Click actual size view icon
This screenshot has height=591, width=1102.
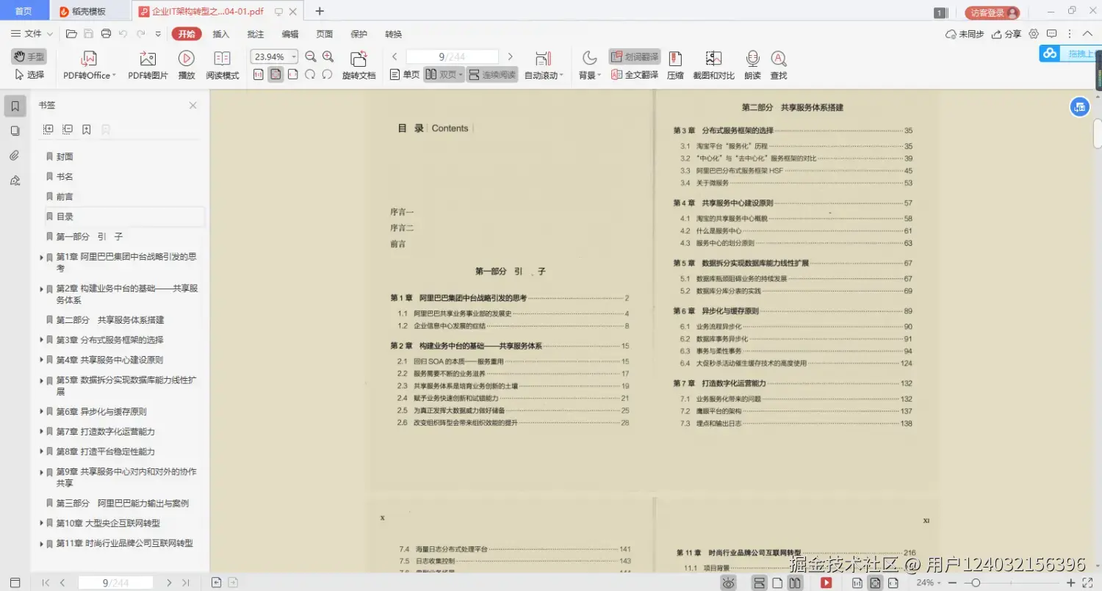[x=259, y=75]
